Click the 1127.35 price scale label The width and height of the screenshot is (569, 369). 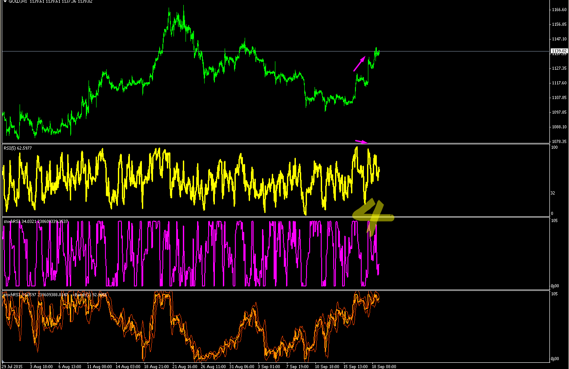click(559, 68)
